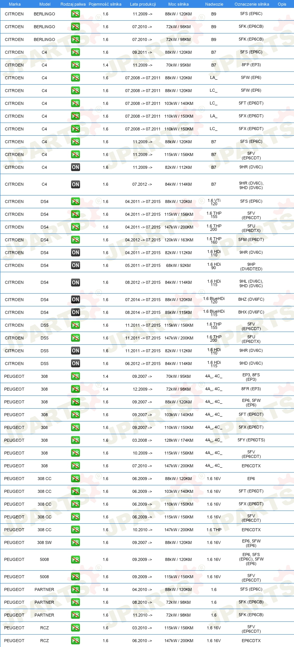Click diesel ON icon for DS4 08.2012 84kW row
This screenshot has width=294, height=647.
(x=76, y=282)
